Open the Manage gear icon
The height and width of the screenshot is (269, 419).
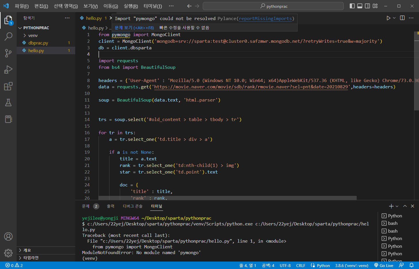pos(8,253)
